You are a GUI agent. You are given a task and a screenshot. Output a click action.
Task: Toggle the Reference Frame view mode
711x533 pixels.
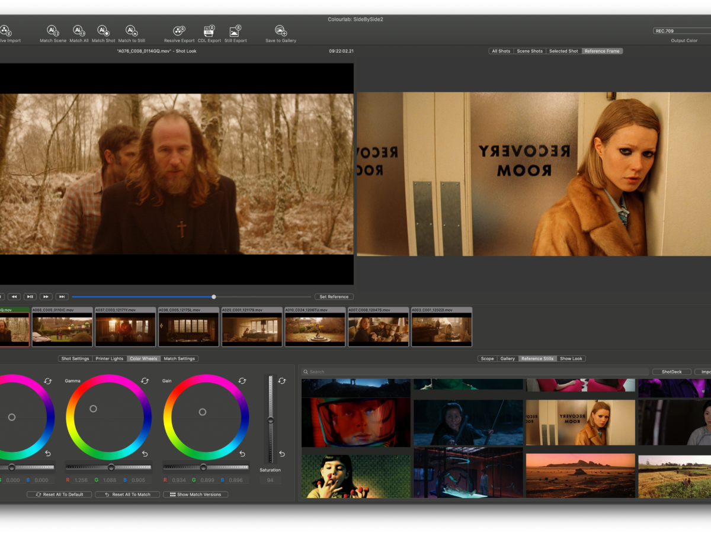(602, 51)
